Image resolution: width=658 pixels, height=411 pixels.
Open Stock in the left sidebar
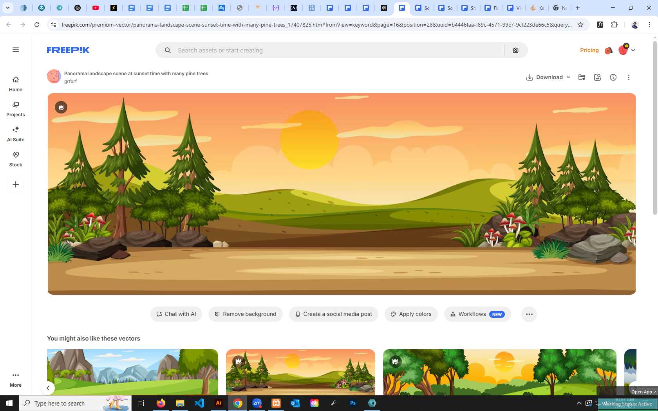click(x=16, y=159)
